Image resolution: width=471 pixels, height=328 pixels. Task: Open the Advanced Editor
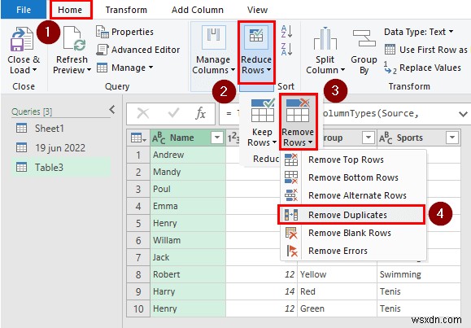pos(137,50)
